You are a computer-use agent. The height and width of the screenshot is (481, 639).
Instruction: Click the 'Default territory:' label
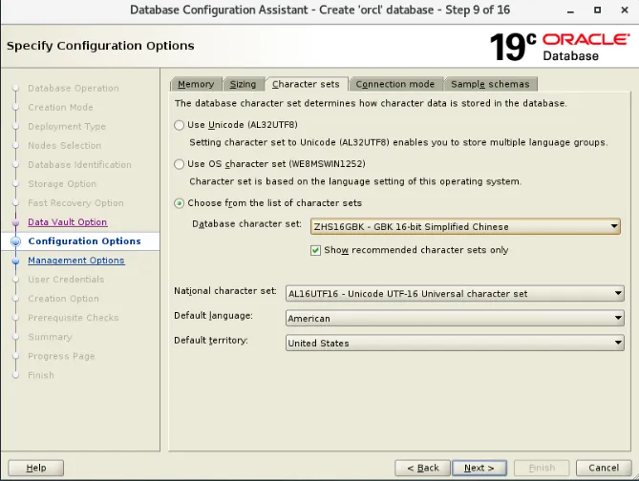coord(211,340)
